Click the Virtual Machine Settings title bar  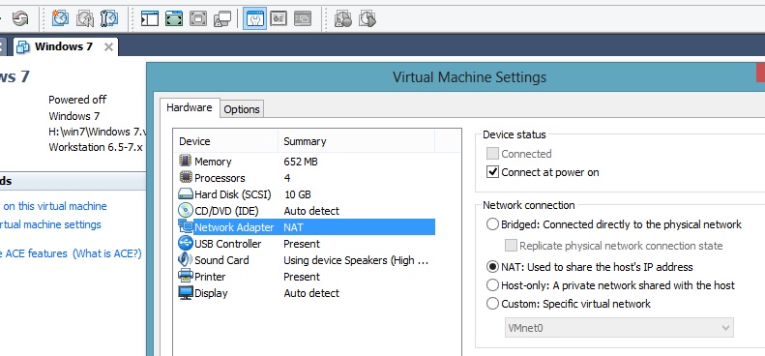click(x=469, y=77)
